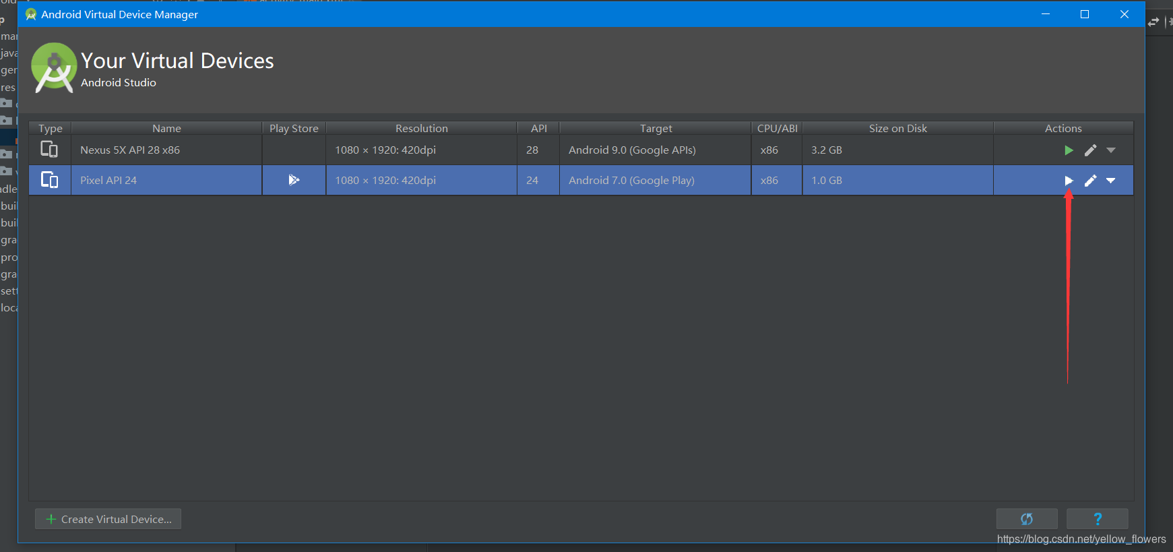Image resolution: width=1173 pixels, height=552 pixels.
Task: Click the 3.2 GB size cell
Action: [x=897, y=150]
